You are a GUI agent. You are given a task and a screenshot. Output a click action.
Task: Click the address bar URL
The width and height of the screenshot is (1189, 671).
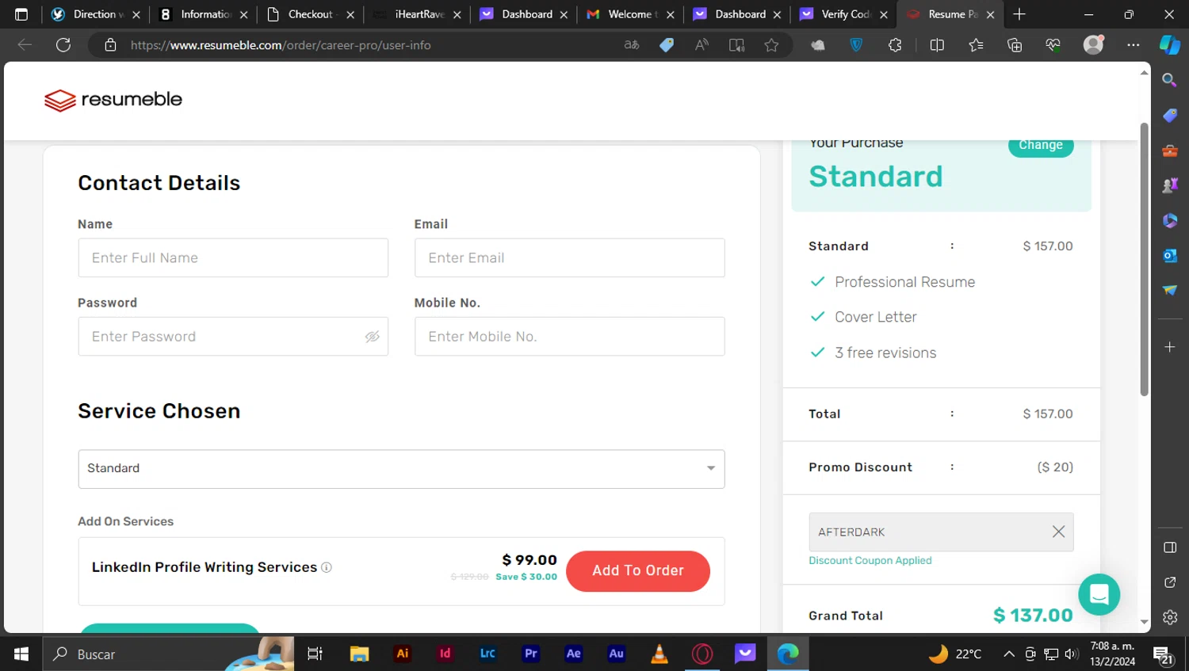(281, 45)
